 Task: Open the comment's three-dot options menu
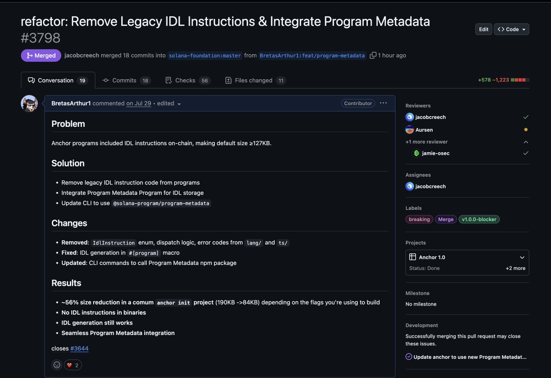click(x=383, y=103)
